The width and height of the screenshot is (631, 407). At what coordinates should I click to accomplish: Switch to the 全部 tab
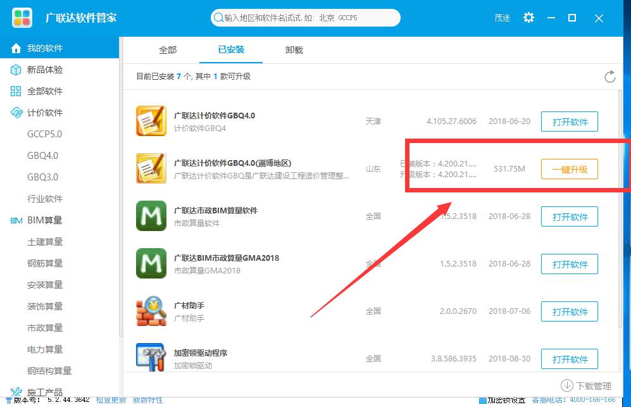point(168,50)
